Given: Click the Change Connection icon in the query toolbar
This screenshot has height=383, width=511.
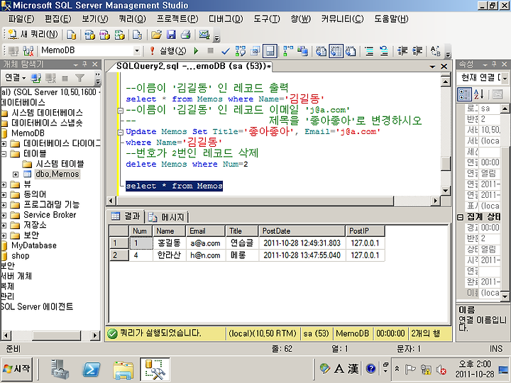Looking at the screenshot, I should [x=28, y=51].
